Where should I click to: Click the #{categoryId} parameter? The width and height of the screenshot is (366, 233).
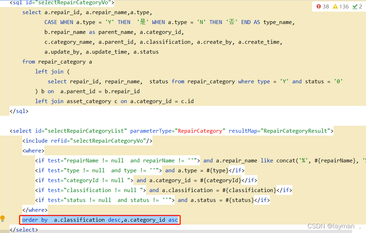click(x=221, y=180)
